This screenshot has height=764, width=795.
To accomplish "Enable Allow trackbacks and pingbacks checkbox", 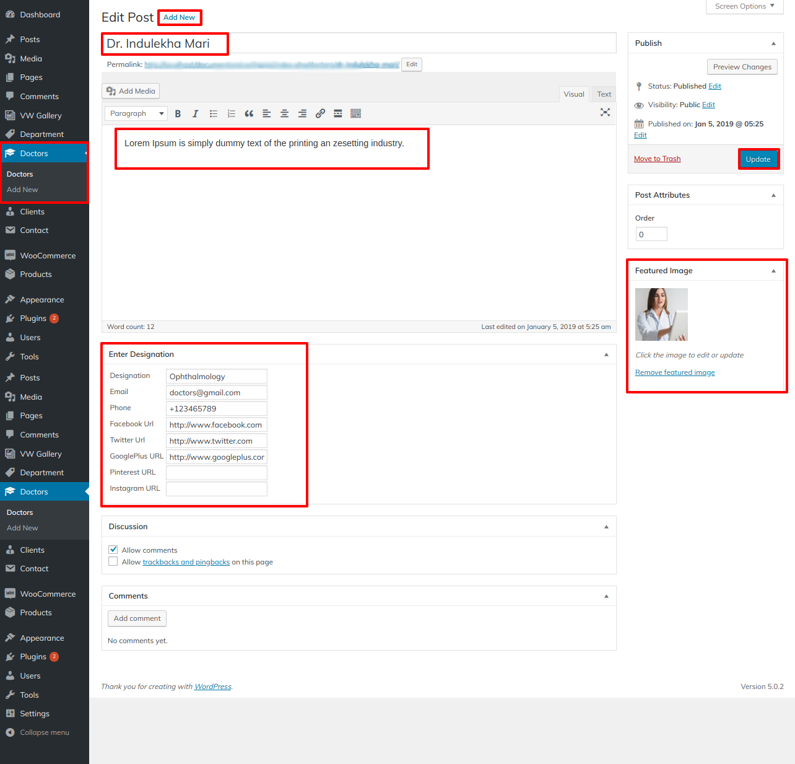I will click(113, 561).
